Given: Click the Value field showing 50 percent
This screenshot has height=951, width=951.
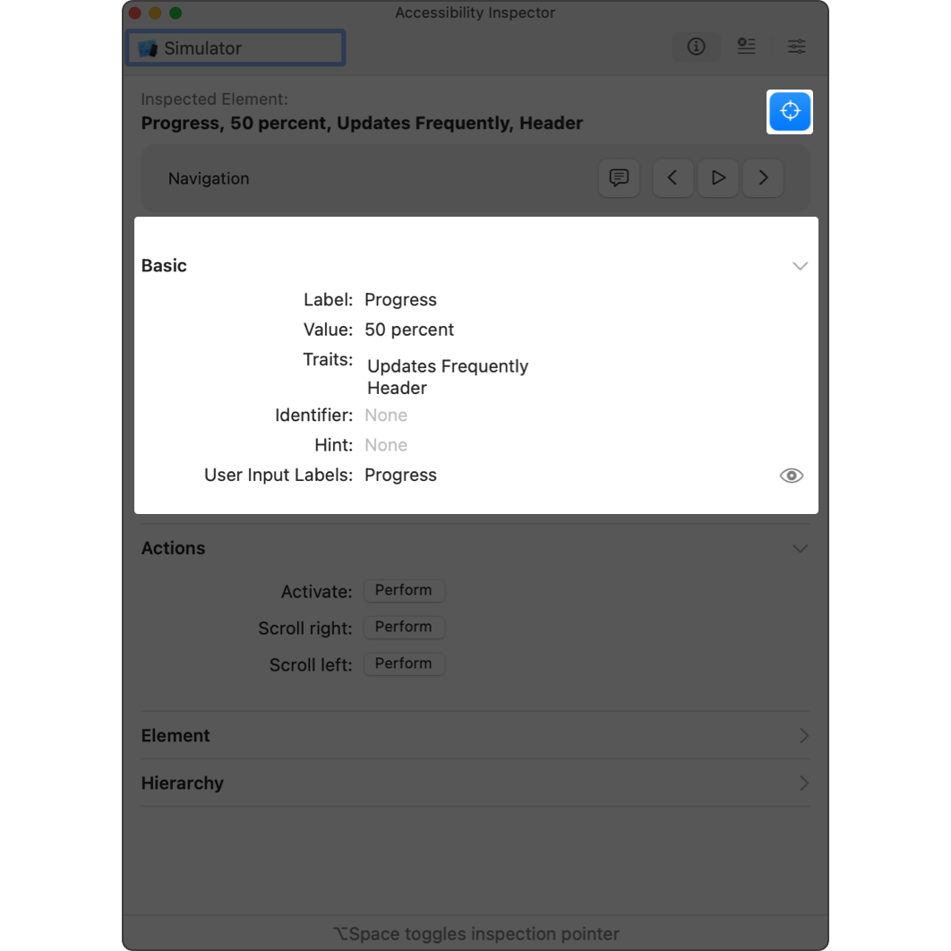Looking at the screenshot, I should [x=409, y=330].
